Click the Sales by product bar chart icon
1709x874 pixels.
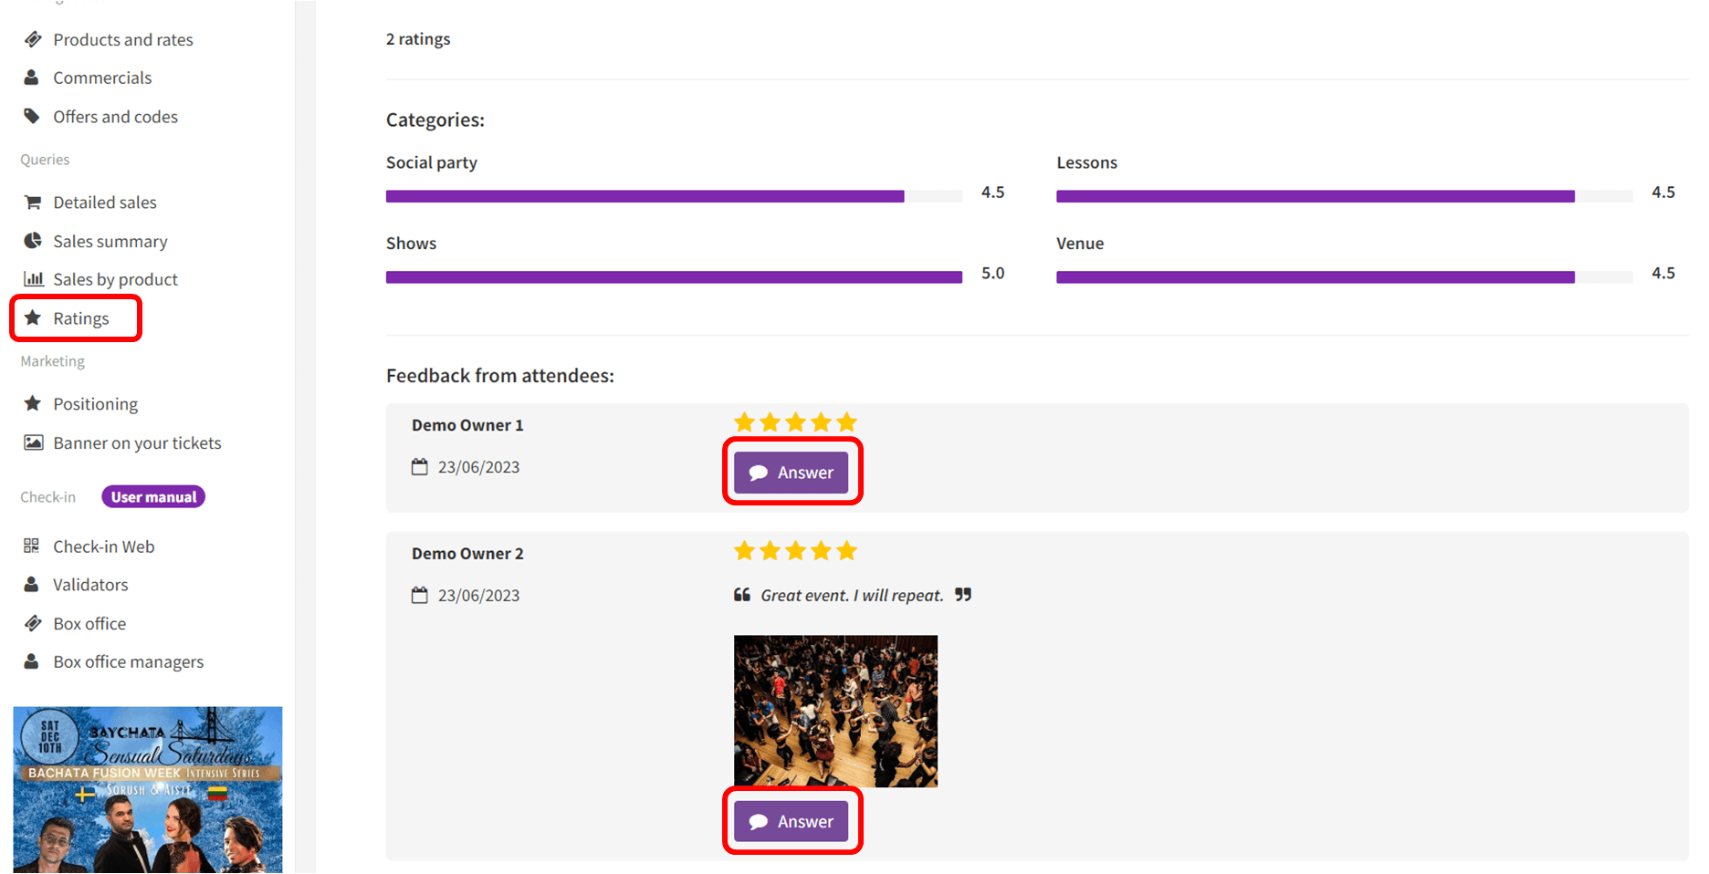point(33,279)
